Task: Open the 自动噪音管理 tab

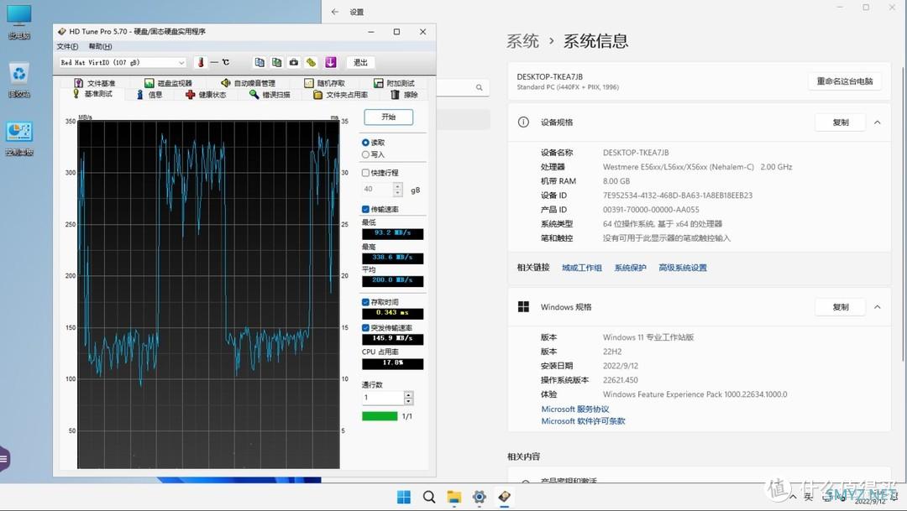Action: point(248,83)
